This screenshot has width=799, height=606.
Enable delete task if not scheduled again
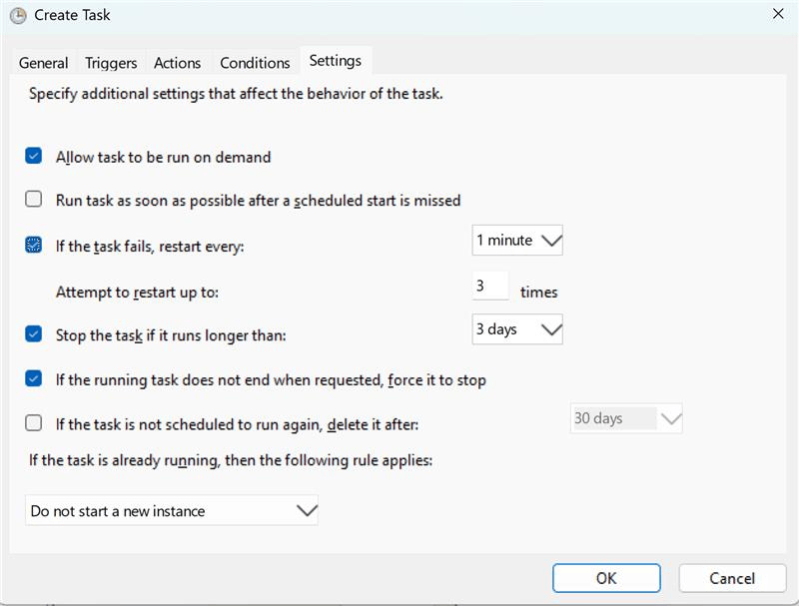coord(34,423)
